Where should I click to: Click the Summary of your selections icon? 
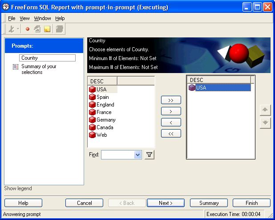click(16, 67)
